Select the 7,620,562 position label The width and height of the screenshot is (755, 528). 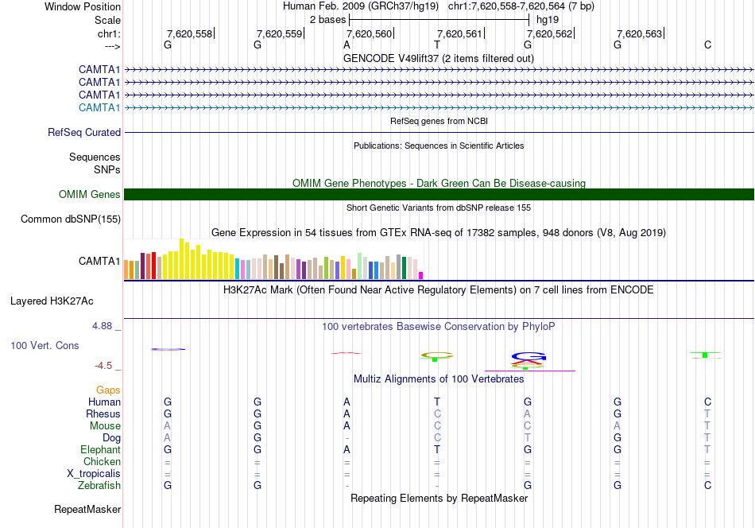549,33
